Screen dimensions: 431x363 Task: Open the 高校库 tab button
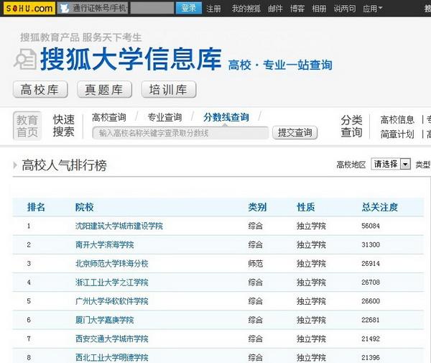point(40,90)
